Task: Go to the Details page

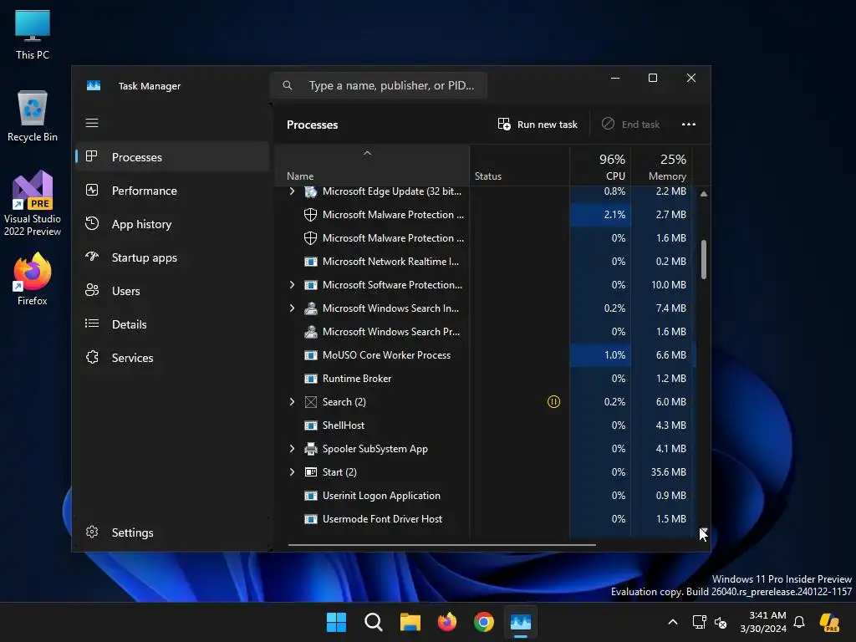Action: coord(172,324)
